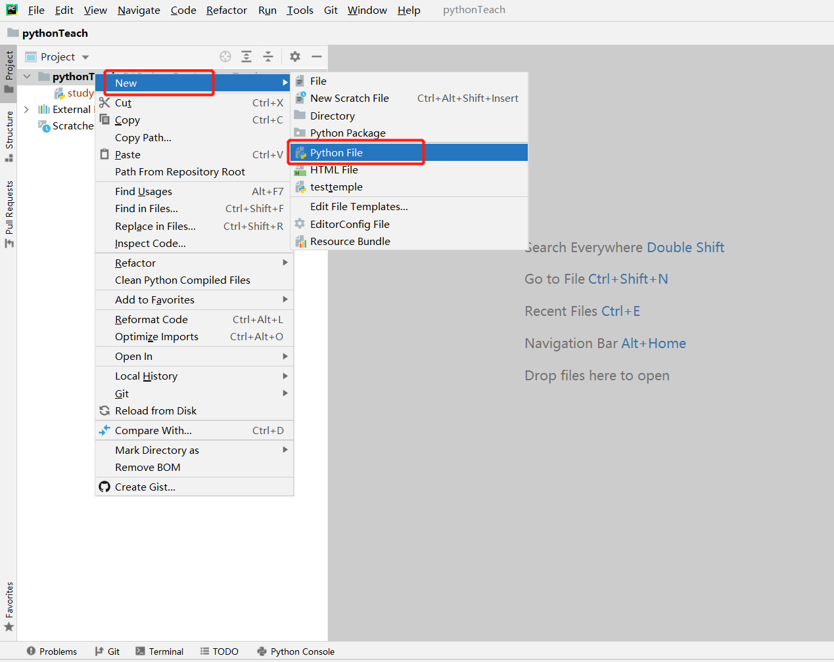Image resolution: width=834 pixels, height=662 pixels.
Task: Open the Run menu
Action: pyautogui.click(x=267, y=10)
